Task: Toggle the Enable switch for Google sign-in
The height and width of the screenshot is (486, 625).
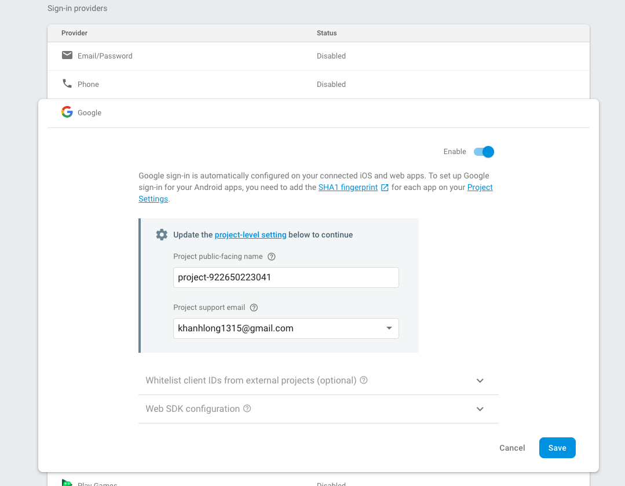Action: 484,152
